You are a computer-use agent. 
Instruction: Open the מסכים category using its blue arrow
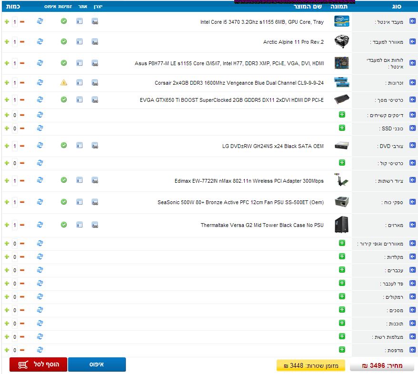pos(412,310)
